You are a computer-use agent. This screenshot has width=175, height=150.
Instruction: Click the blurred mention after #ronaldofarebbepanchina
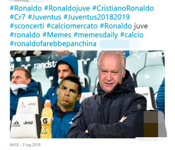tap(119, 44)
